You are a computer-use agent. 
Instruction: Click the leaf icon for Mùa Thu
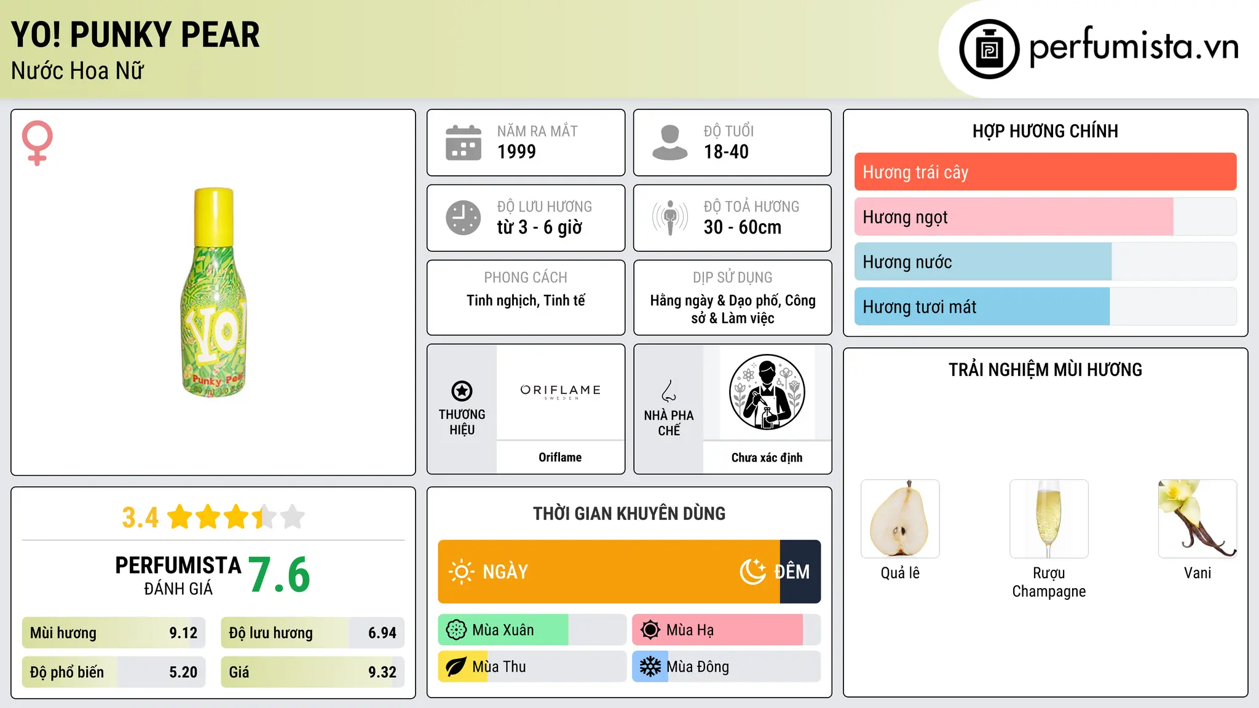[456, 667]
